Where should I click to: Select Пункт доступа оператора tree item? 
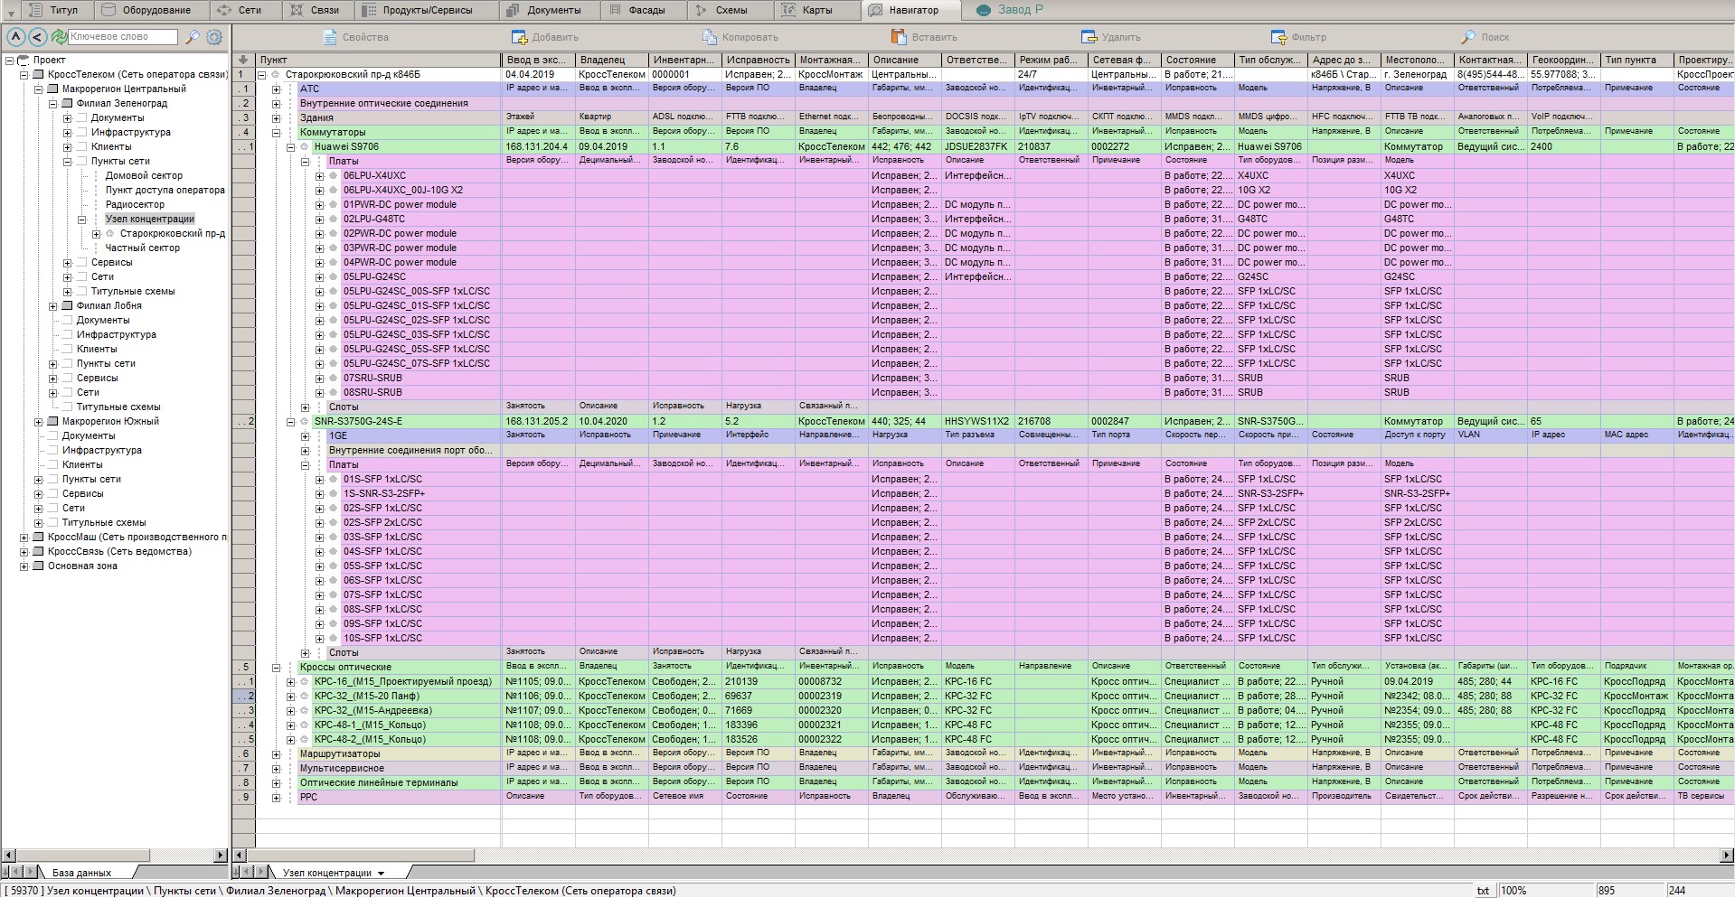[165, 191]
